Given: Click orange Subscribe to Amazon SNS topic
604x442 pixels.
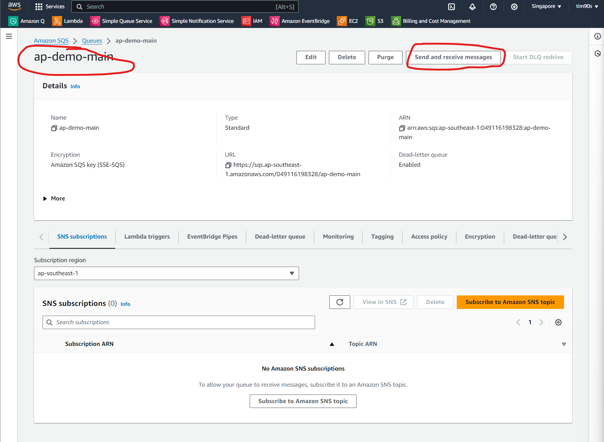Looking at the screenshot, I should 510,302.
